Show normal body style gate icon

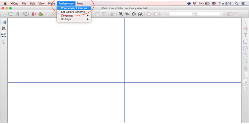[x=149, y=14]
